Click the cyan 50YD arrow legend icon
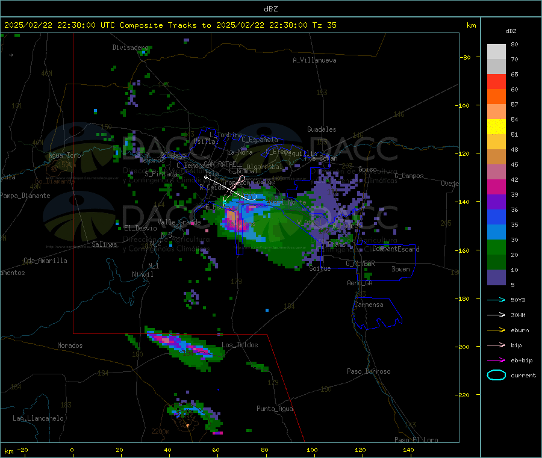The width and height of the screenshot is (542, 458). pos(496,300)
